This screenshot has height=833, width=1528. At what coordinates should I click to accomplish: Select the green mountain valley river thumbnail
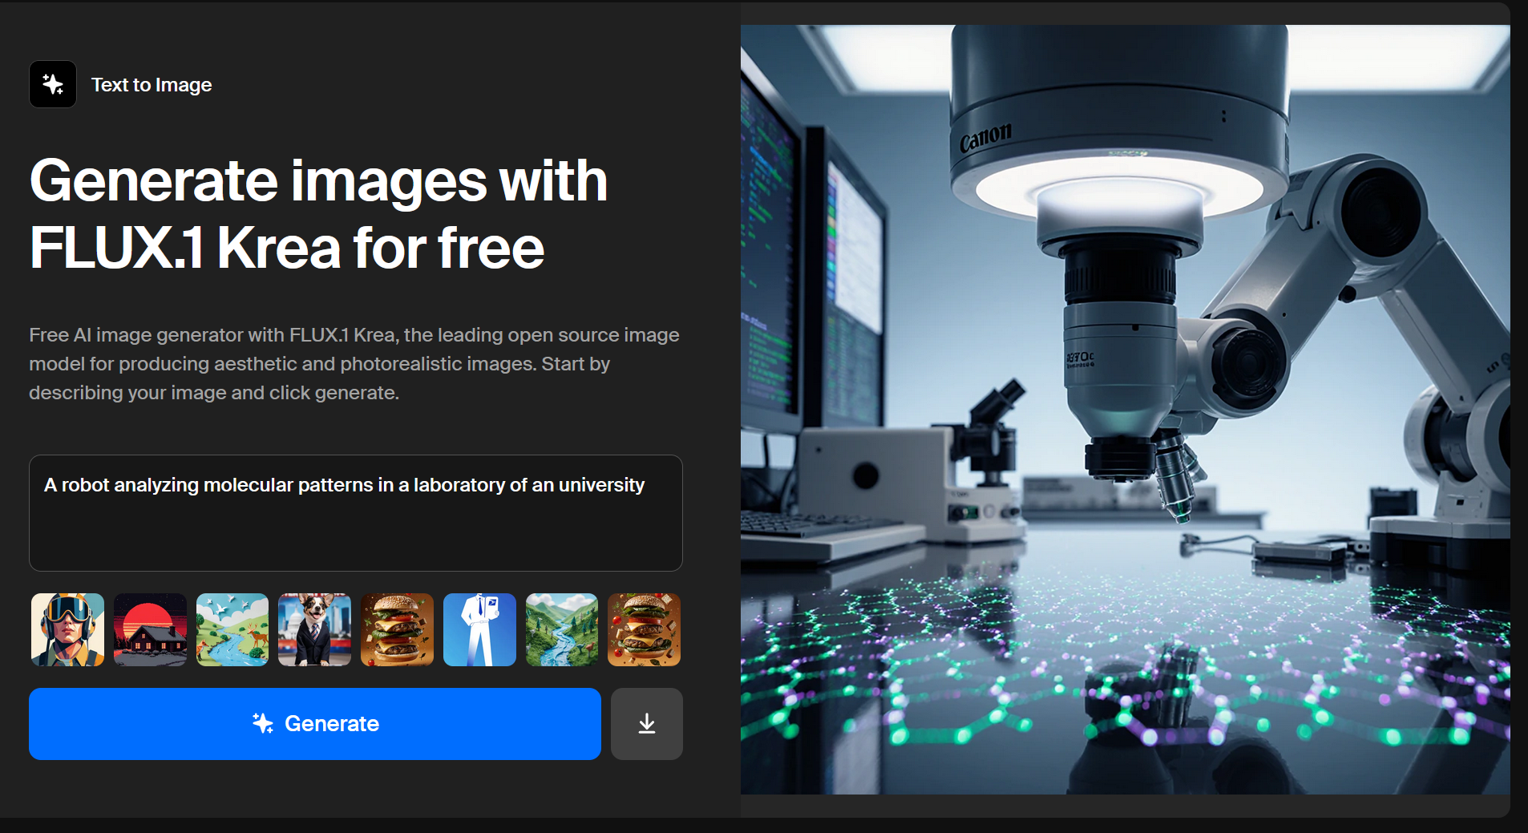[562, 629]
